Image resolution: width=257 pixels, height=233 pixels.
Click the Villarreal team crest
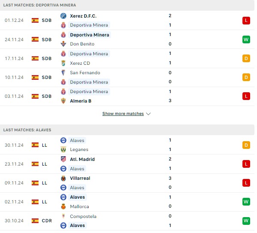pos(63,178)
